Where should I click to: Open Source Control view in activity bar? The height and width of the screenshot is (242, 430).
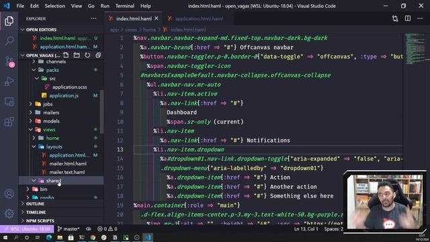click(x=9, y=61)
